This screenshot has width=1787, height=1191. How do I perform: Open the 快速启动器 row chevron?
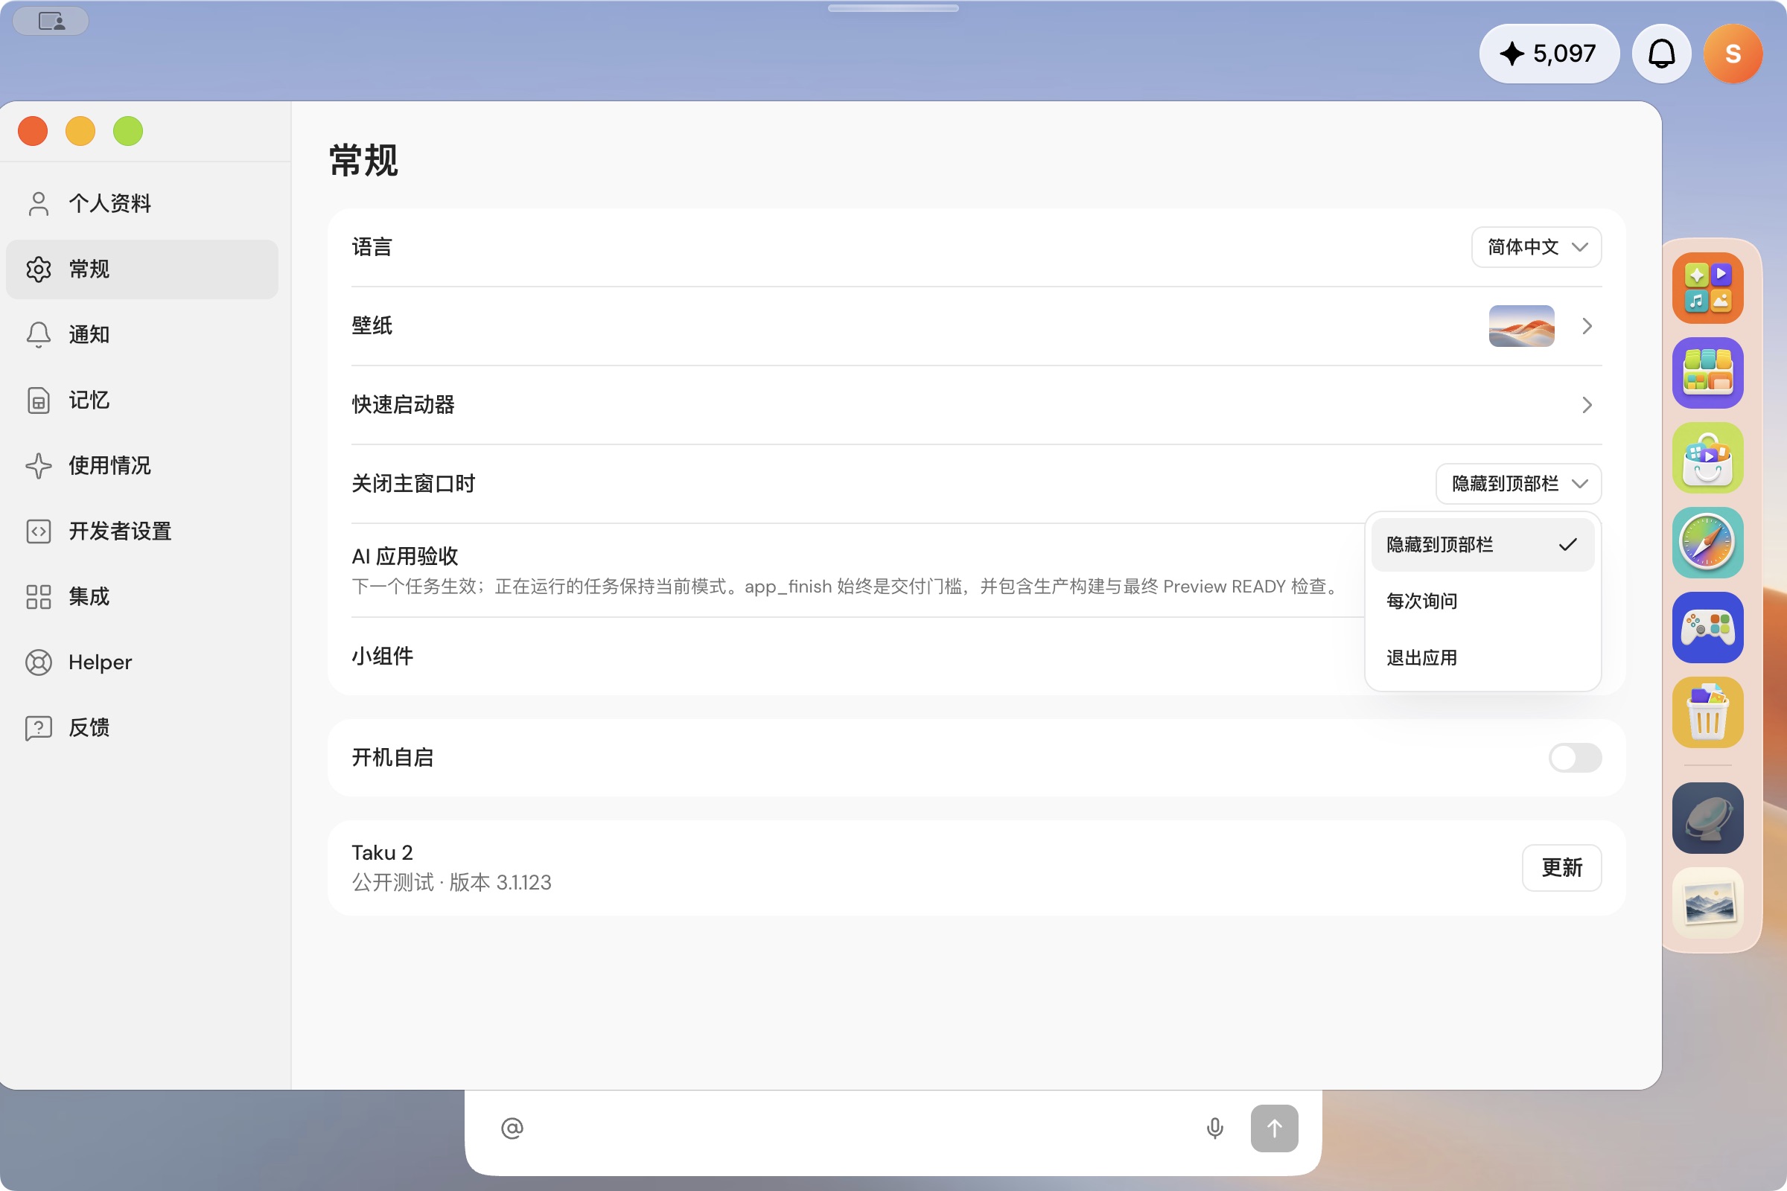pyautogui.click(x=1587, y=405)
